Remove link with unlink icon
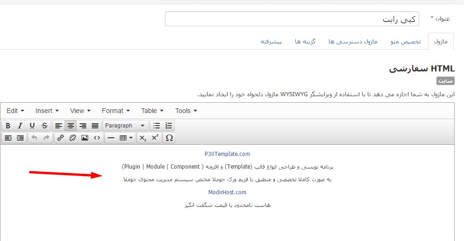The image size is (464, 241). (x=72, y=138)
